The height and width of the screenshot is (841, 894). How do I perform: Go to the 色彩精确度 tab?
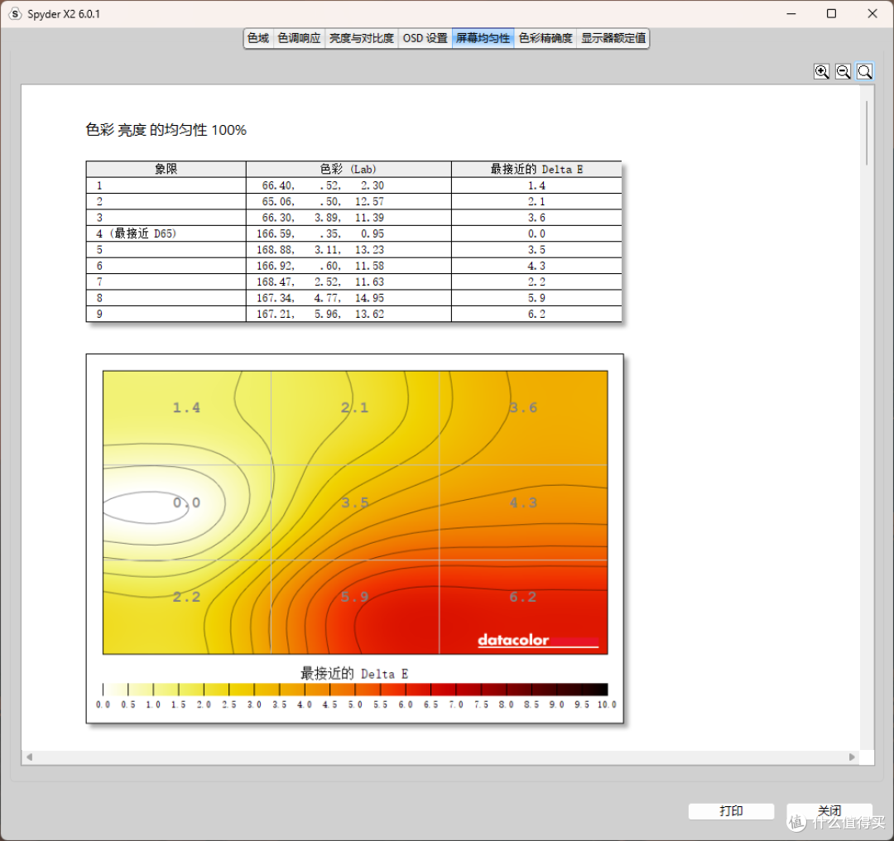pyautogui.click(x=545, y=38)
